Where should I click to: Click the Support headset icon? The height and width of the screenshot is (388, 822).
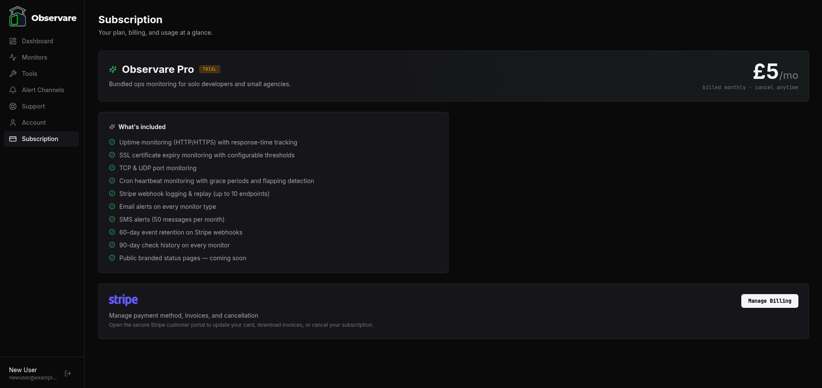pos(13,106)
